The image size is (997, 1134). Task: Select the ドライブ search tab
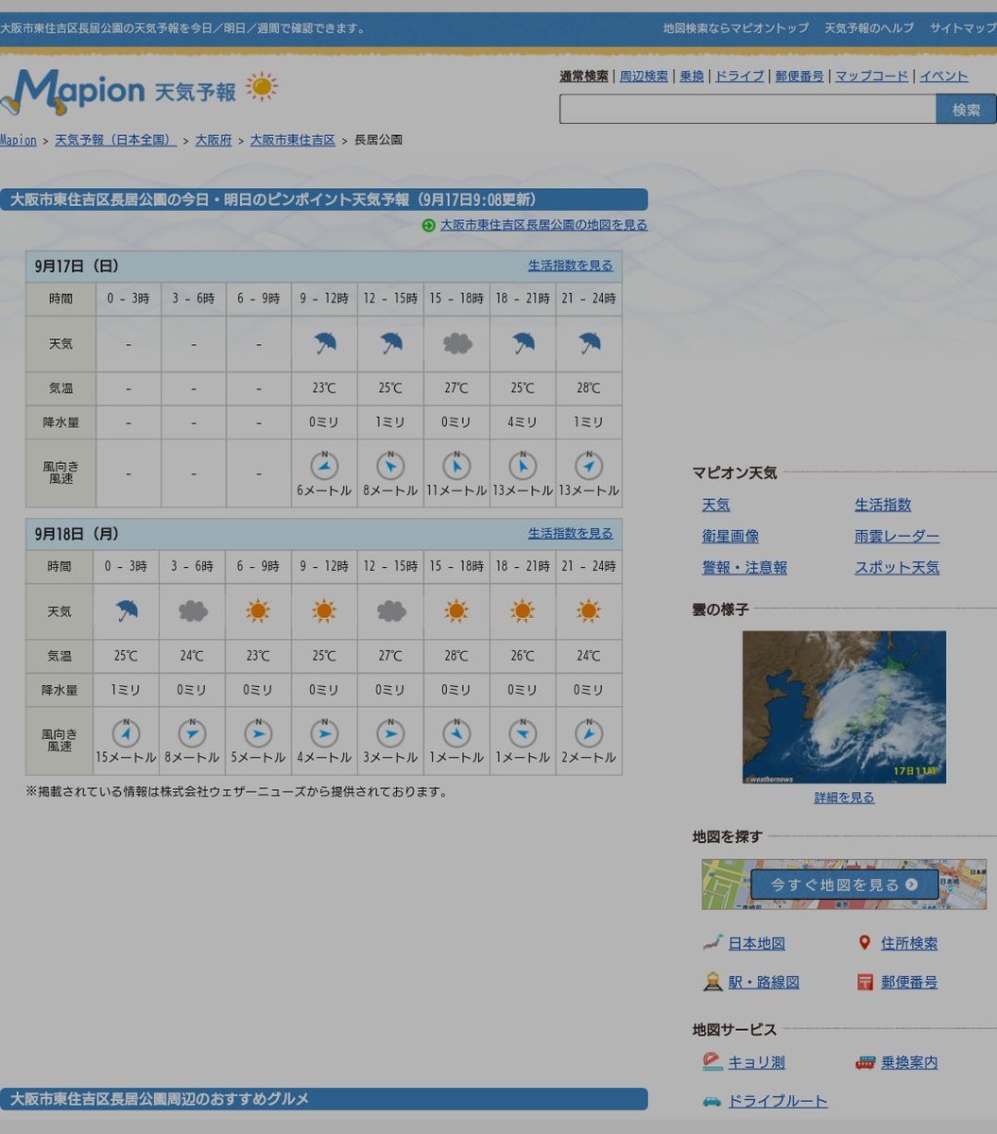click(x=739, y=77)
